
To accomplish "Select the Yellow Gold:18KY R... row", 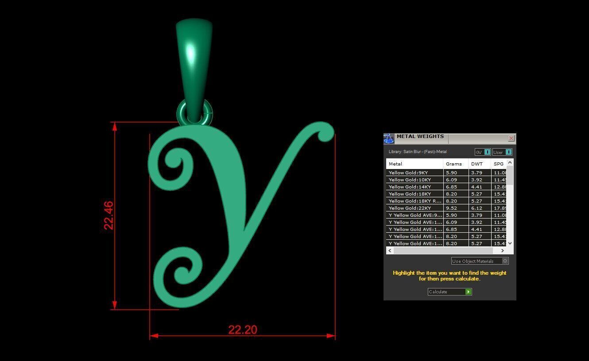I will [x=446, y=201].
